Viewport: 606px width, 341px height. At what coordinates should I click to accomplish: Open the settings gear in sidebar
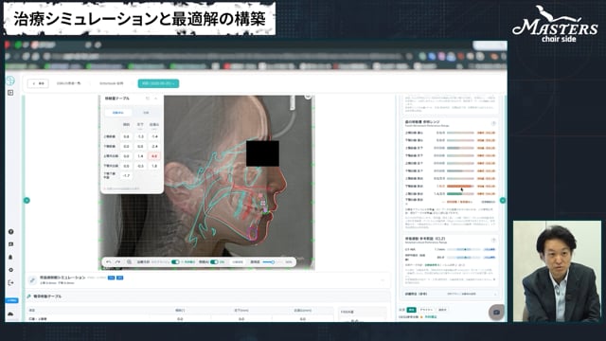[x=10, y=270]
